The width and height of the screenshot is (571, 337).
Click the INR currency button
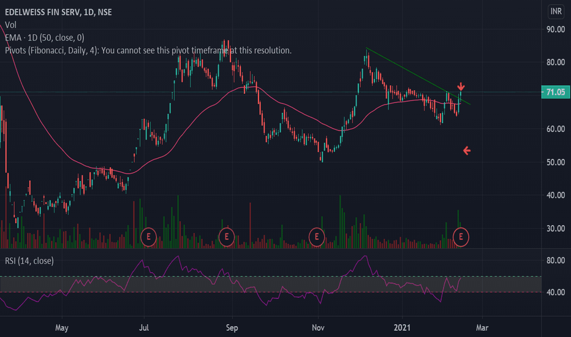[556, 12]
